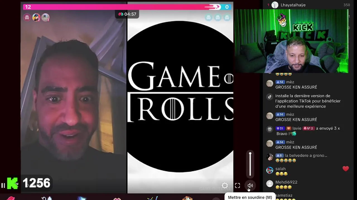
Task: Mute the stream with the speaker icon
Action: 250,186
